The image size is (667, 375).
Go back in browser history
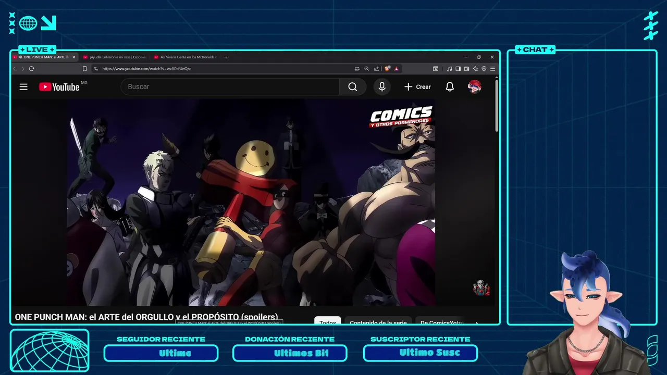coord(15,69)
